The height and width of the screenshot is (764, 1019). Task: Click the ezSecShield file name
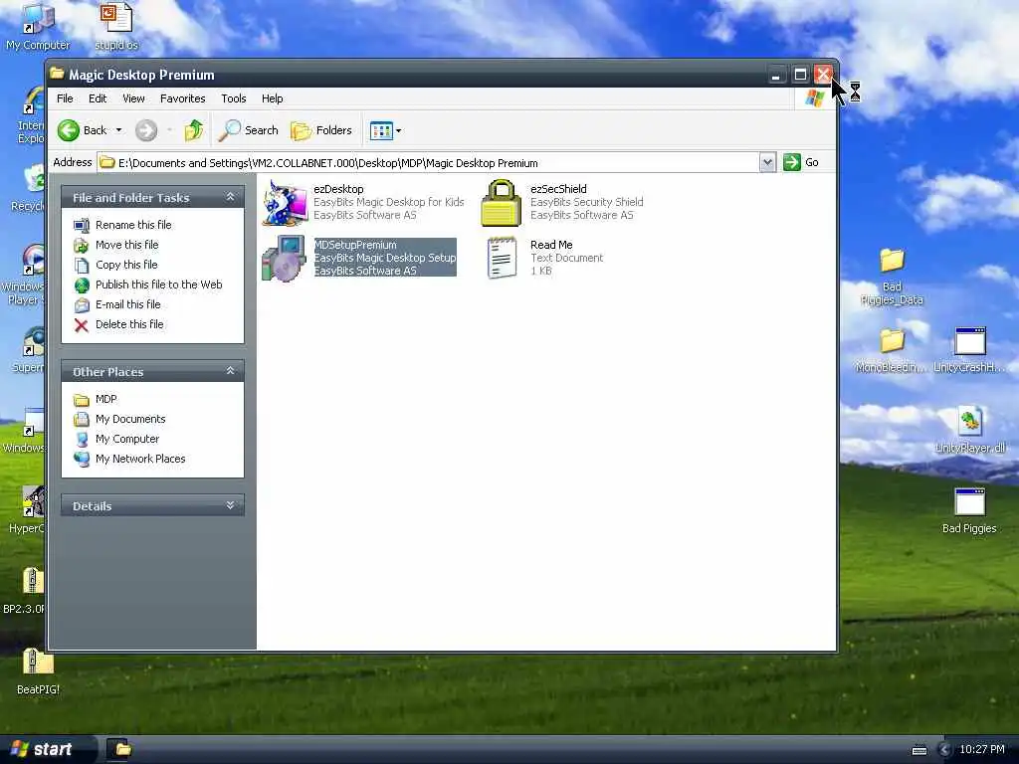click(x=558, y=189)
